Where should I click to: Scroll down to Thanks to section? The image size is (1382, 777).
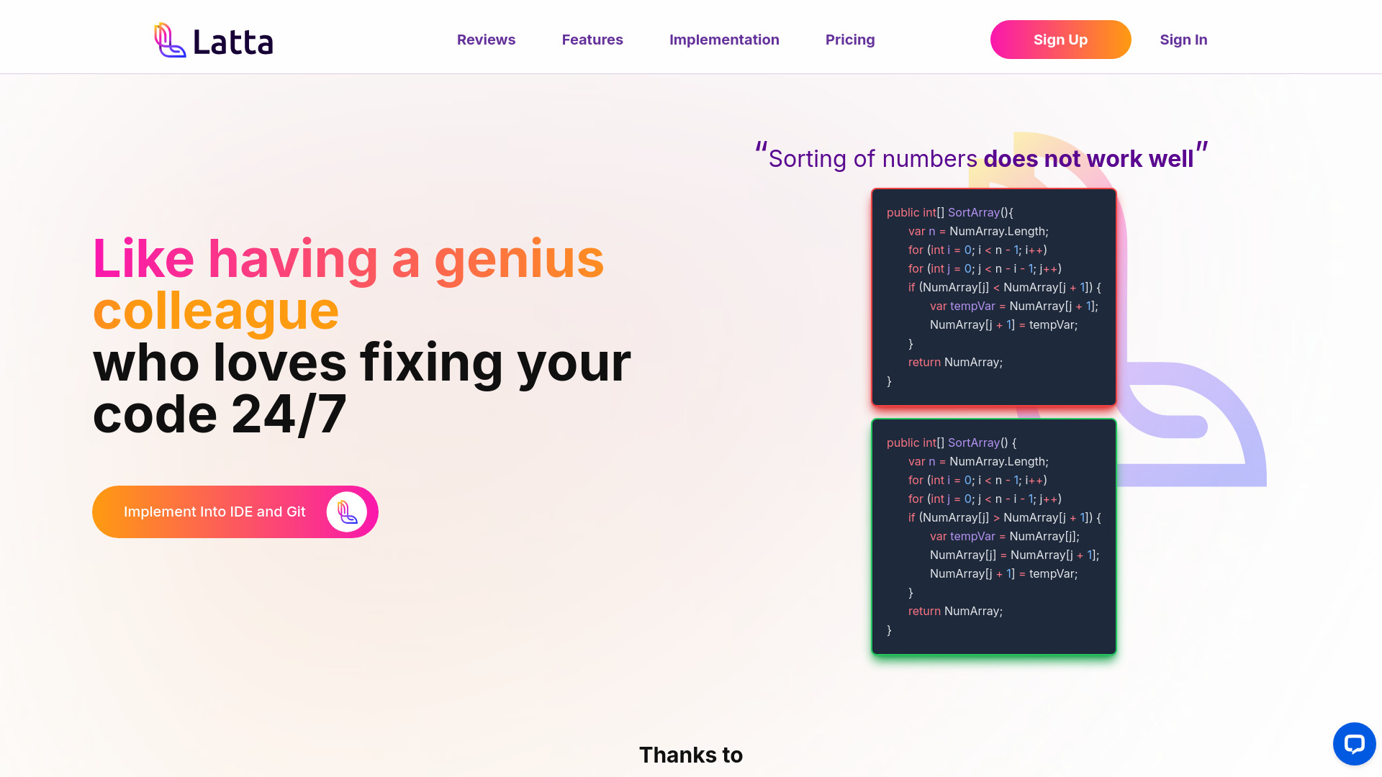pyautogui.click(x=691, y=754)
